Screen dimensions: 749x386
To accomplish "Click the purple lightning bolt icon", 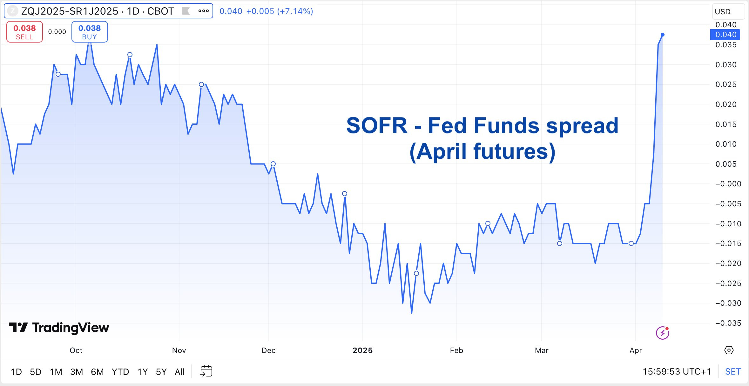I will 663,333.
